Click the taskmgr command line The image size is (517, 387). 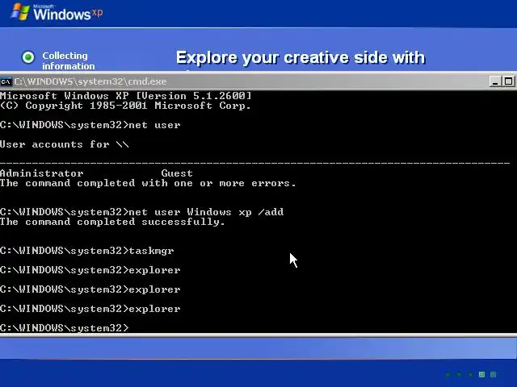click(87, 251)
